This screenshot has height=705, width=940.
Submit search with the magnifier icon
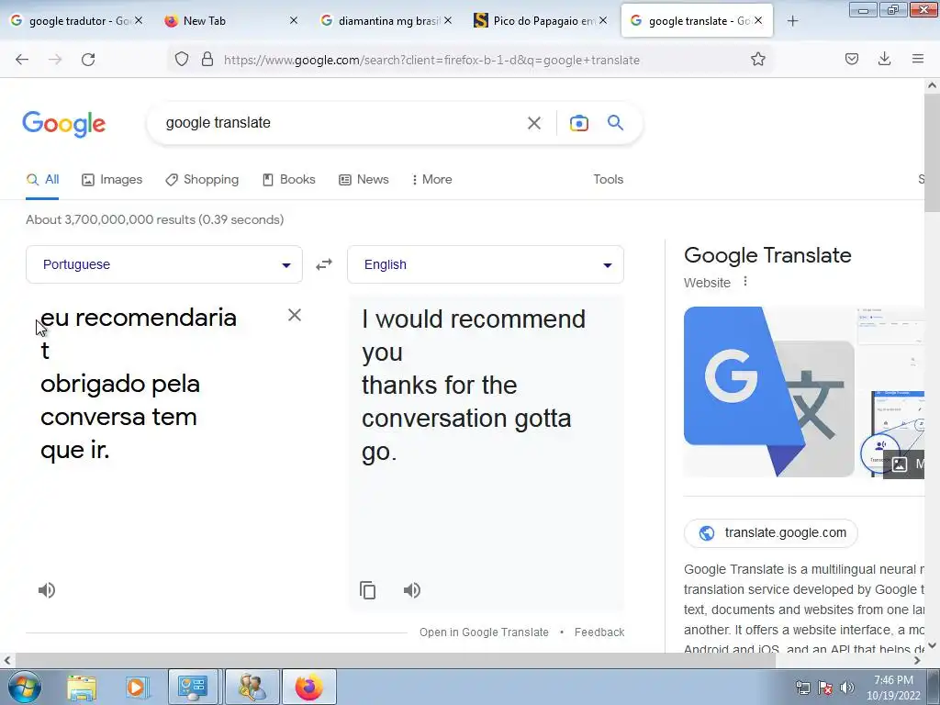coord(615,123)
